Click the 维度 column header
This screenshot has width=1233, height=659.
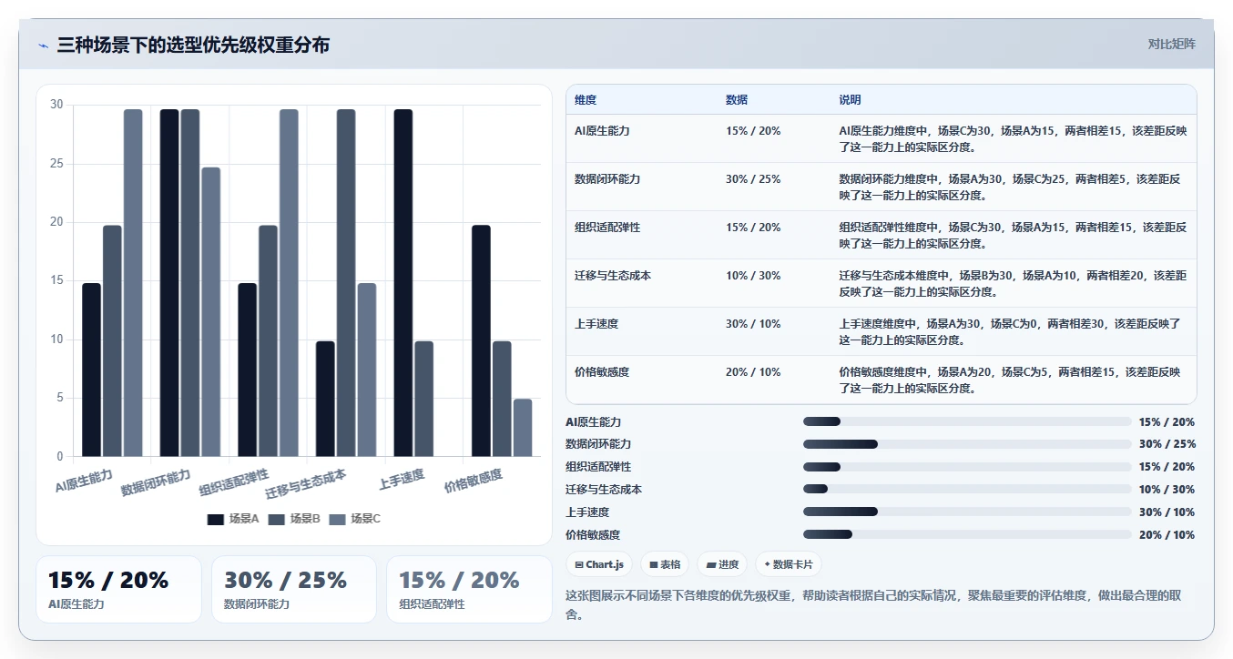click(586, 100)
